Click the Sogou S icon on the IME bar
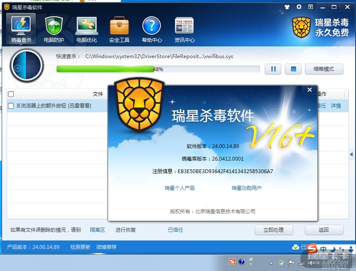The width and height of the screenshot is (356, 271). click(x=312, y=248)
